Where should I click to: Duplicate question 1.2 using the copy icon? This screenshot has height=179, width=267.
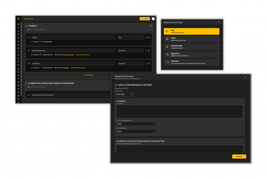146,51
